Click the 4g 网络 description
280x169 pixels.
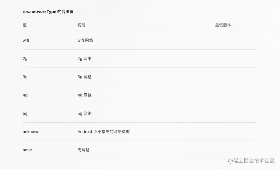click(84, 95)
